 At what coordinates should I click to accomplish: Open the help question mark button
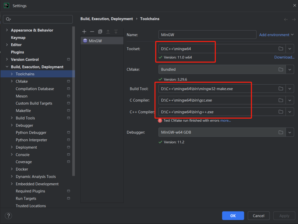click(8, 216)
